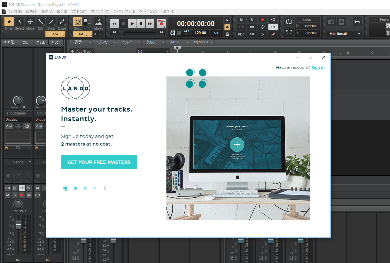Open the プロジェクト(J) menu
Viewport: 390px width, 263px height.
[100, 12]
